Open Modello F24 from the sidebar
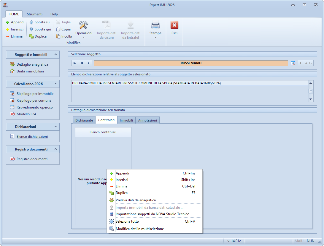324x246 pixels. click(26, 114)
